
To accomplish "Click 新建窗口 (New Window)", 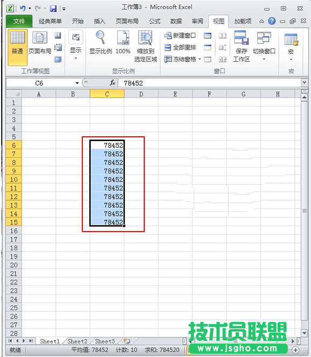I will tap(180, 36).
